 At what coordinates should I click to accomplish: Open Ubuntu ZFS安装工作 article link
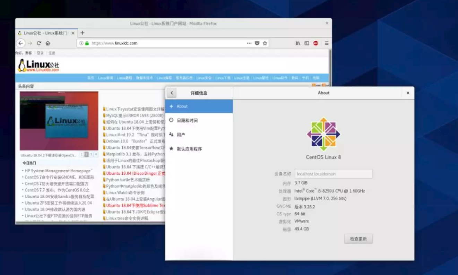coord(58,203)
